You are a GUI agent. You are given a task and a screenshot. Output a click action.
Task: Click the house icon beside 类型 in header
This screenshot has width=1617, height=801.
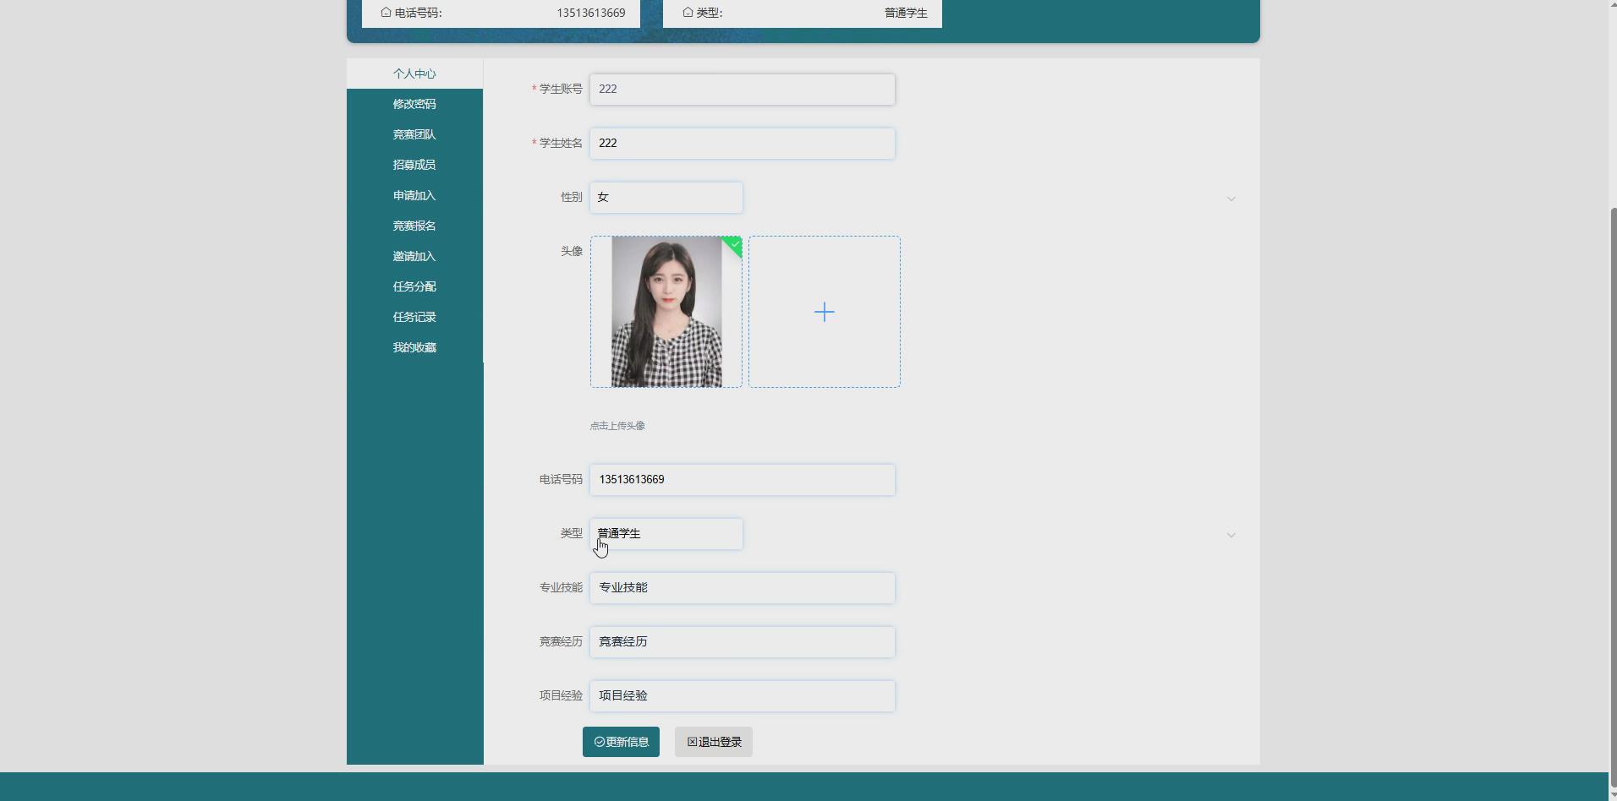coord(687,13)
